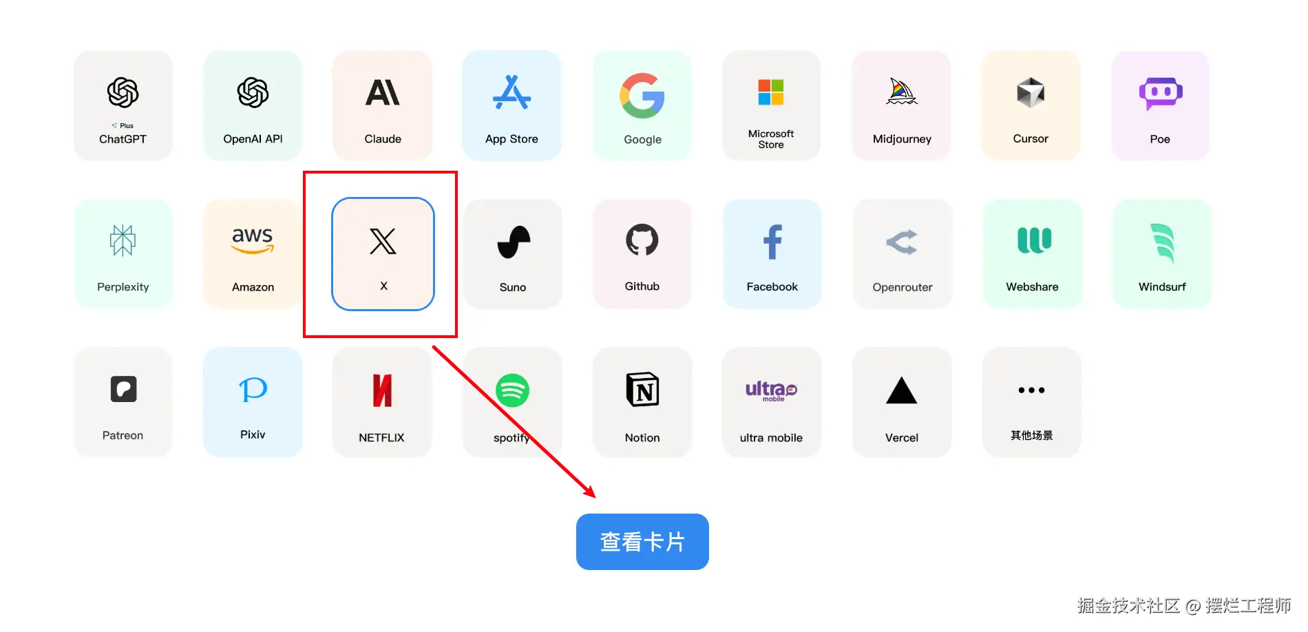
Task: Pick the Midjourney sailboat card
Action: coord(902,105)
